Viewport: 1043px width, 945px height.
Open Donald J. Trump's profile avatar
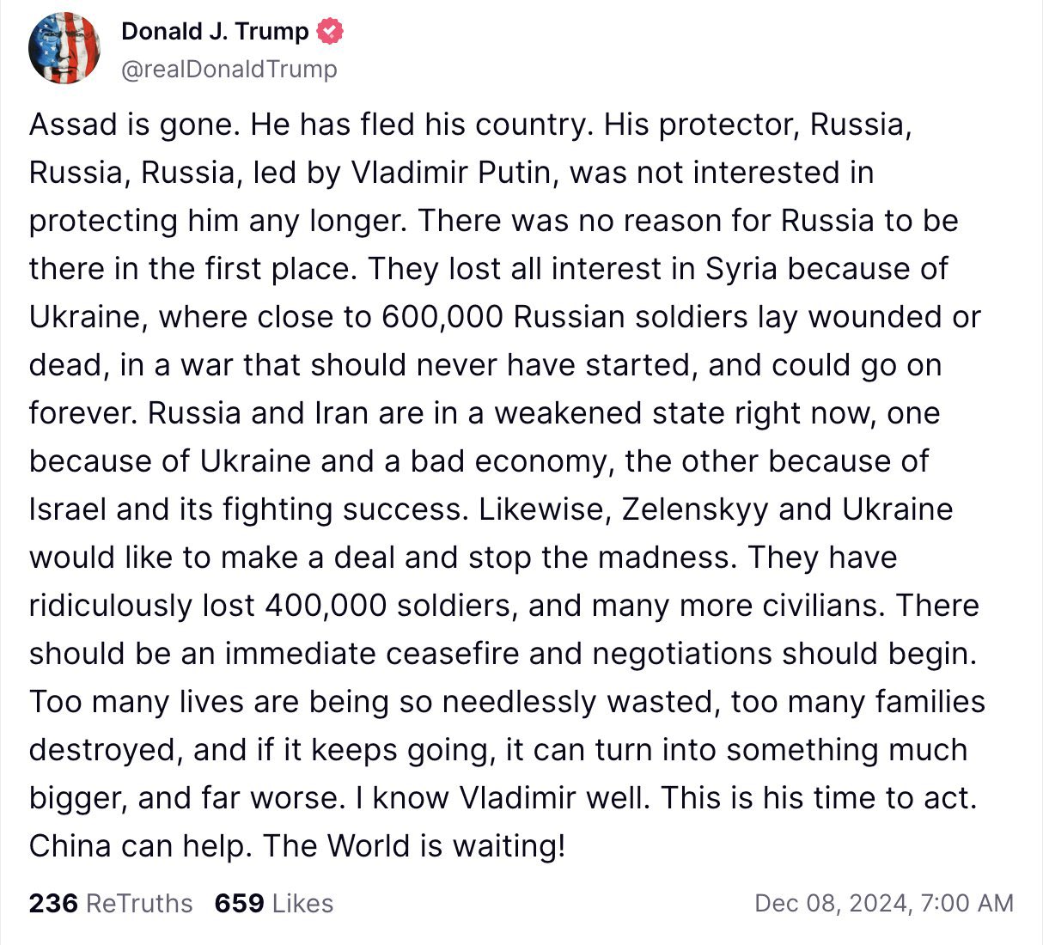point(64,49)
